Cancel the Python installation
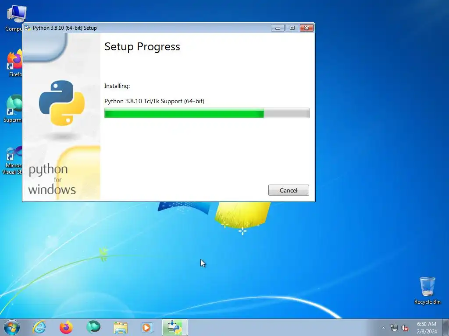Screen dimensions: 449x336 point(289,190)
